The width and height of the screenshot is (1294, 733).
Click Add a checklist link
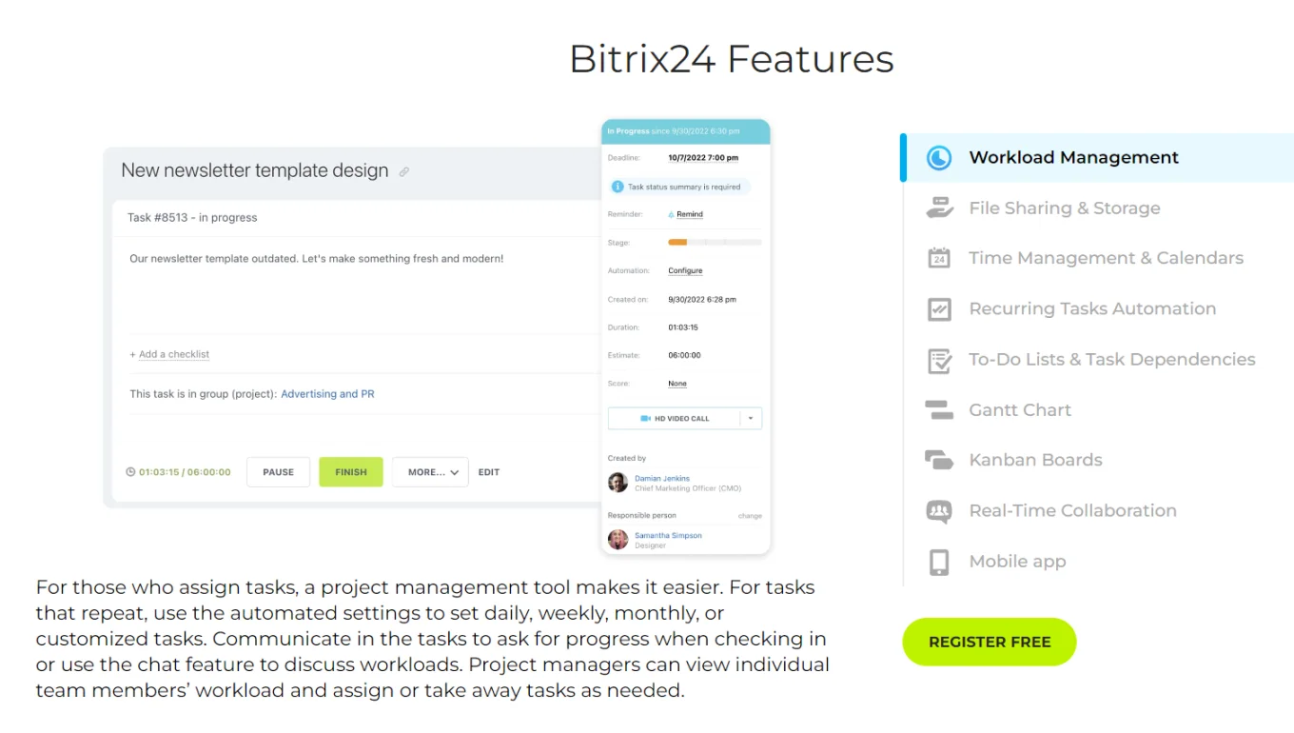click(x=173, y=354)
